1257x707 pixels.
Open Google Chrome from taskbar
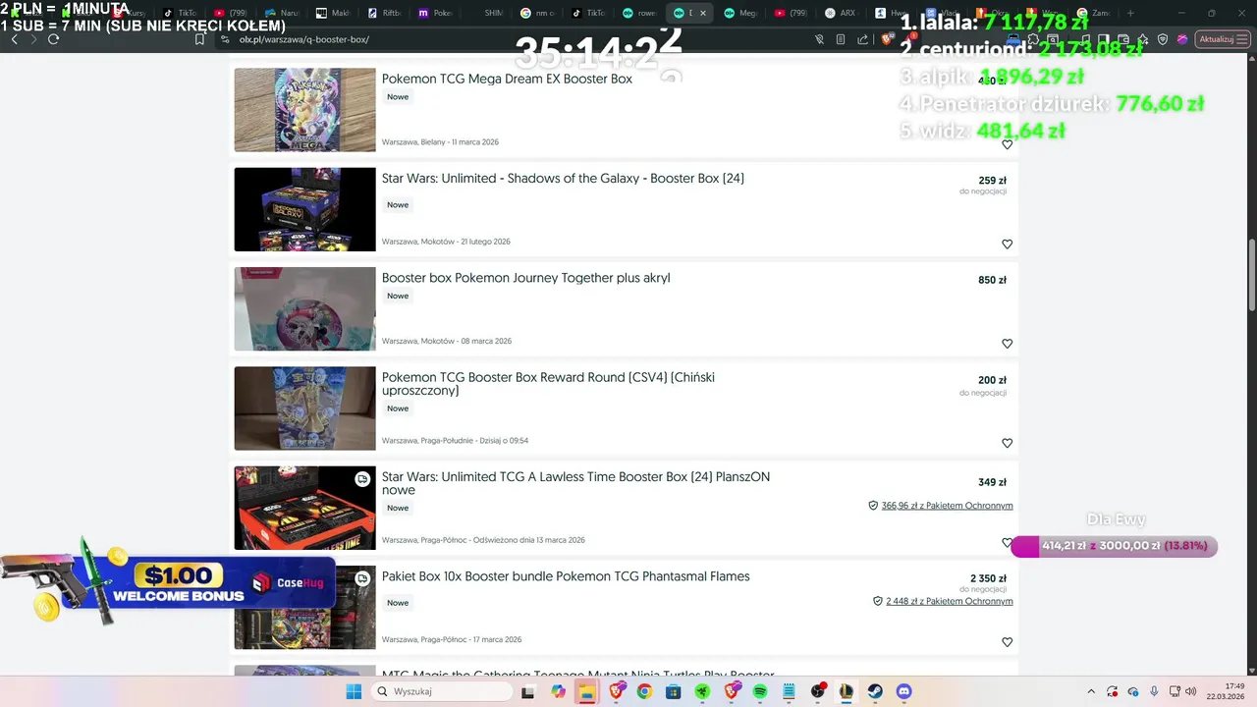coord(644,692)
